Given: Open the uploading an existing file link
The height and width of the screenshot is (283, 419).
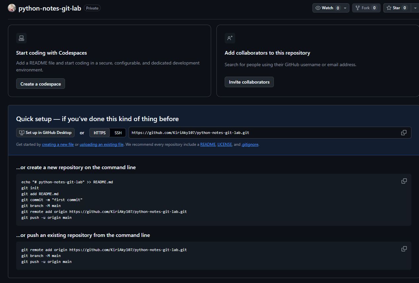Looking at the screenshot, I should 102,144.
